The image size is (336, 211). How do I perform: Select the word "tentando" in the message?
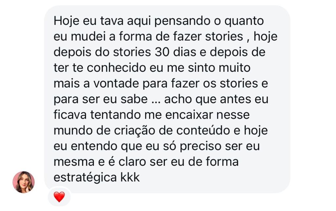tap(116, 114)
